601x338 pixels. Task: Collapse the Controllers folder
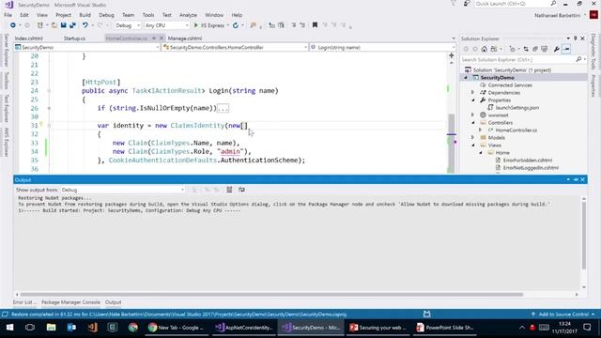pos(472,123)
